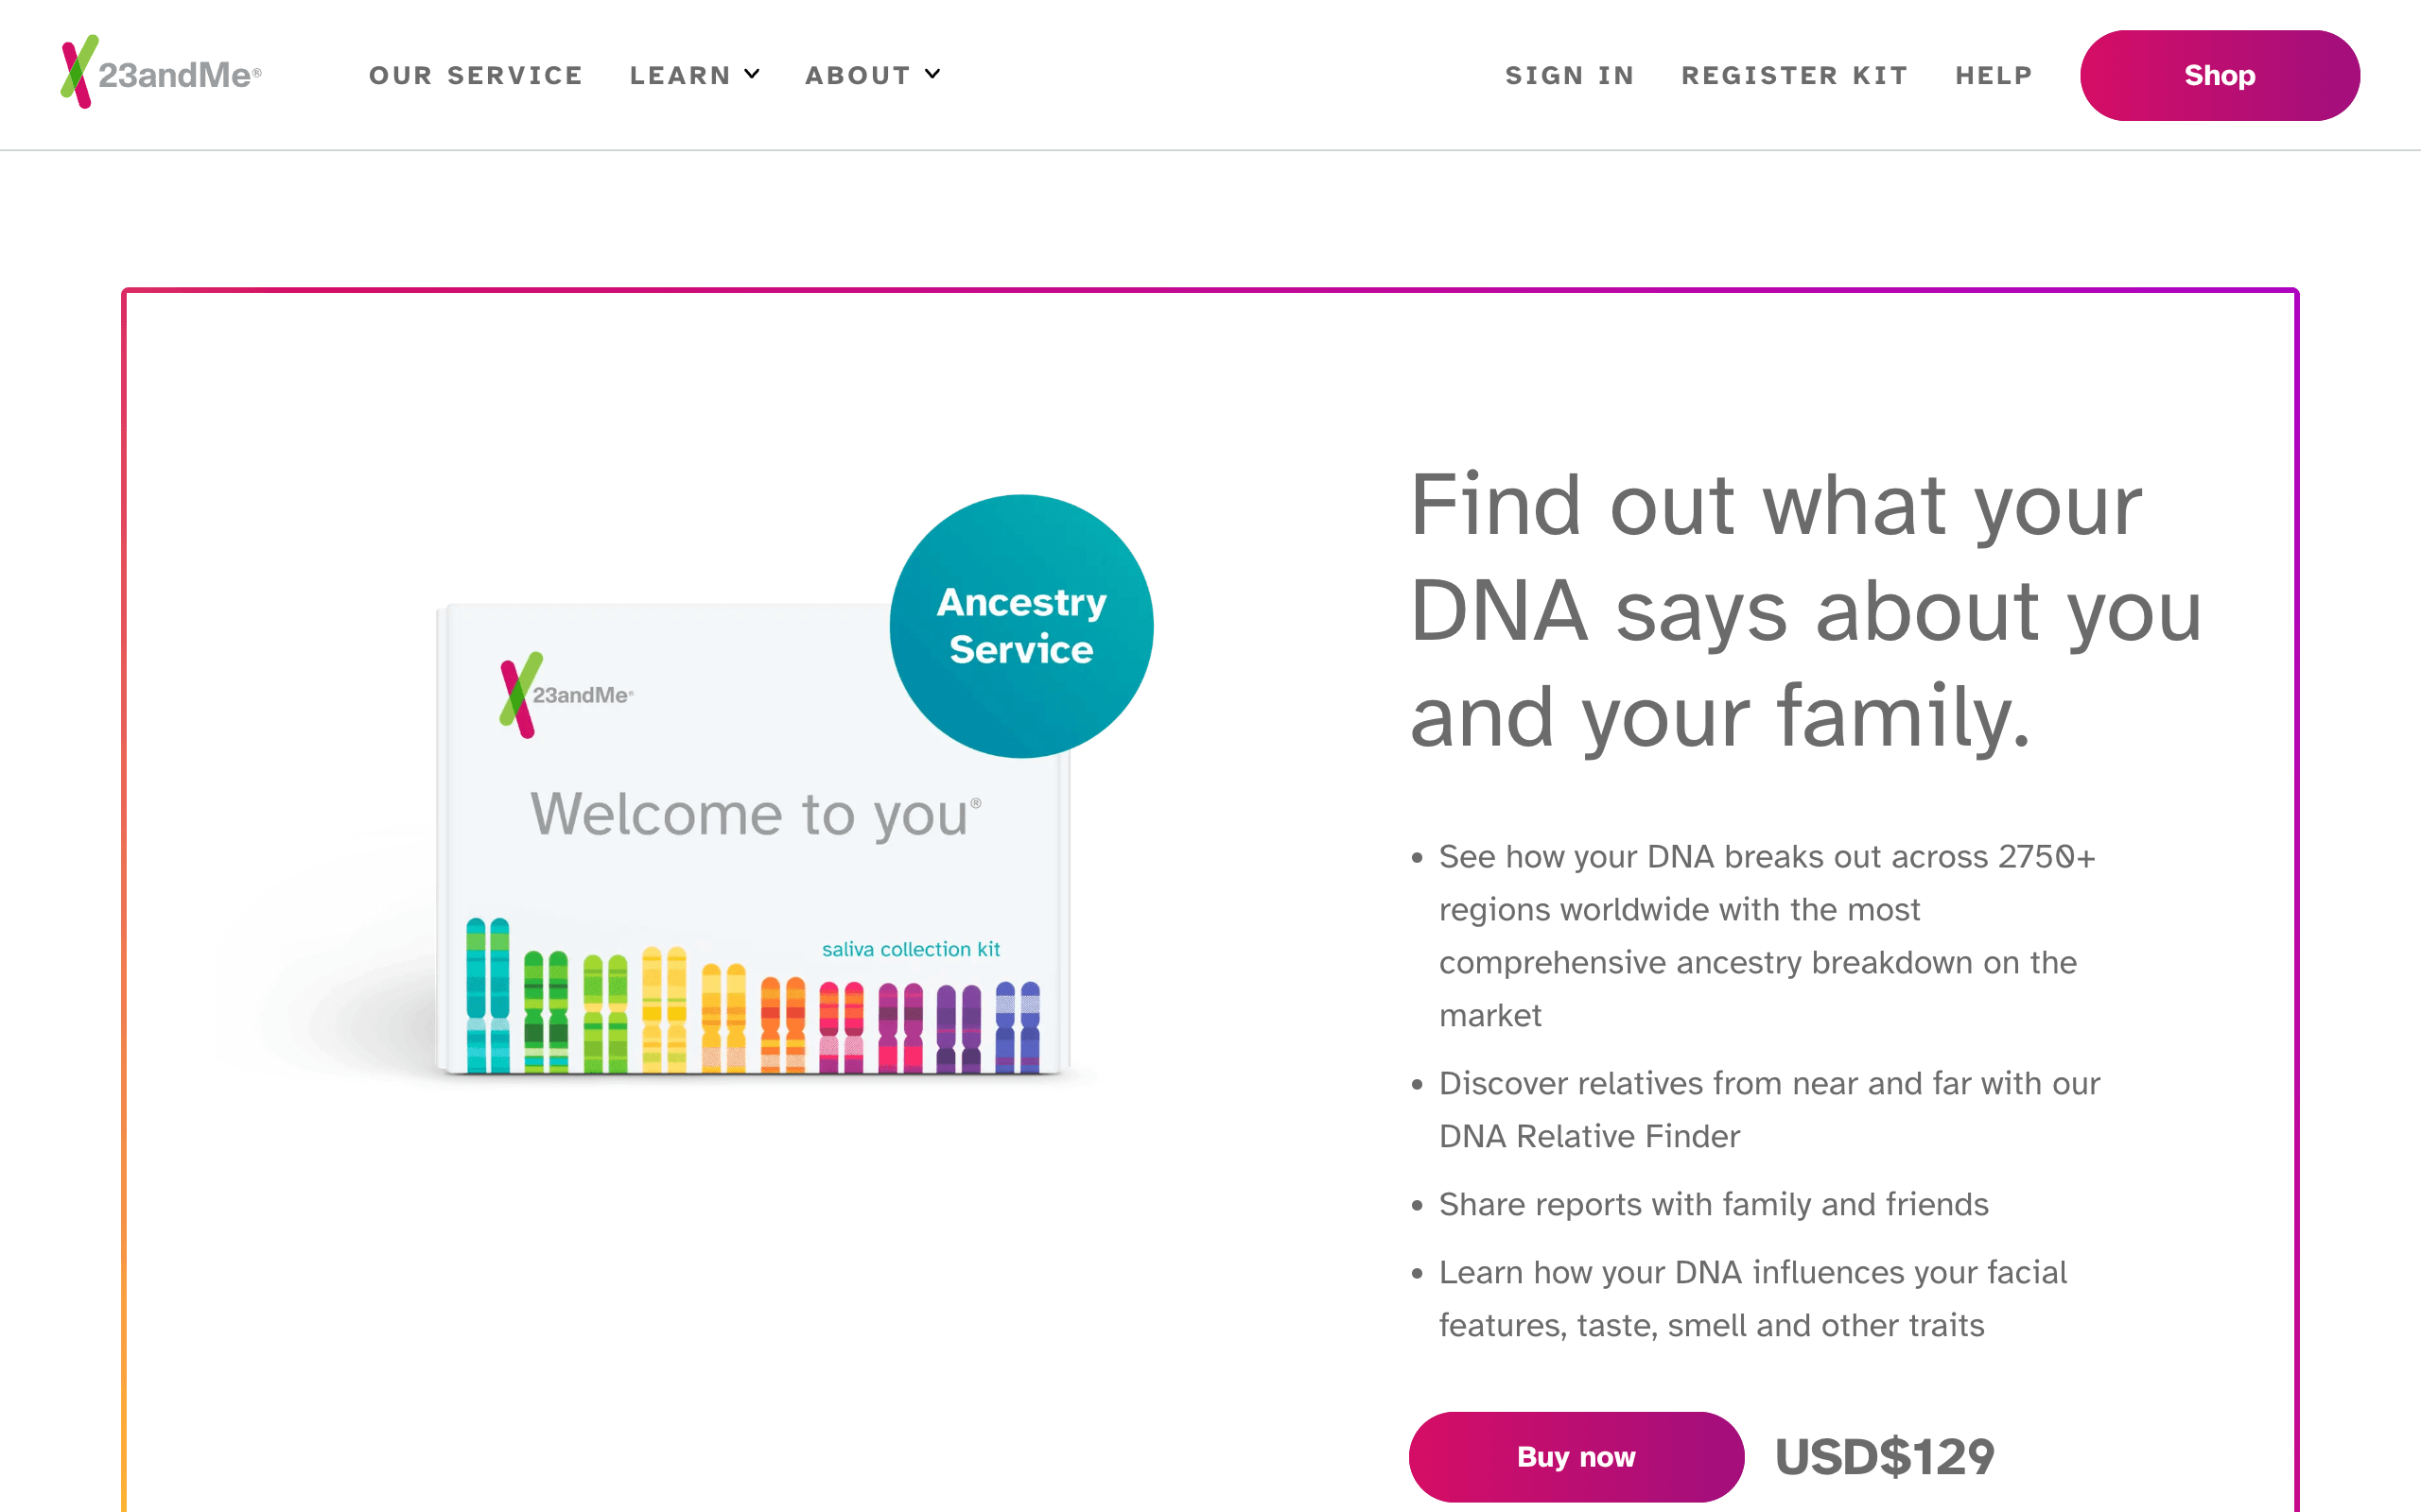Click the headline about your DNA
2421x1512 pixels.
click(x=1801, y=610)
